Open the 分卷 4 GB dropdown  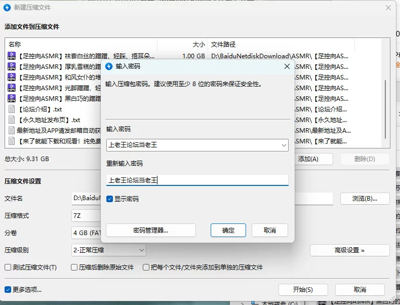[x=86, y=233]
